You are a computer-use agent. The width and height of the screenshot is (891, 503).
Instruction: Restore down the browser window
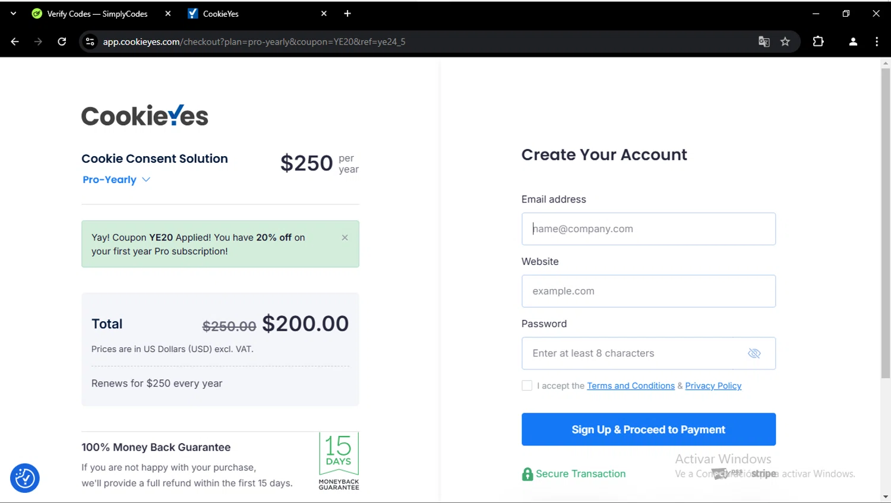point(846,13)
